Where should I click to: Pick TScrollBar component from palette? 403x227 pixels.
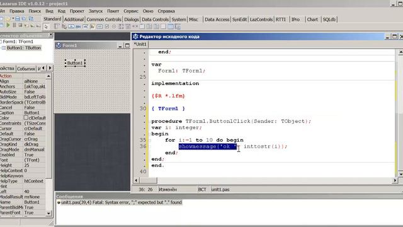pyautogui.click(x=135, y=26)
